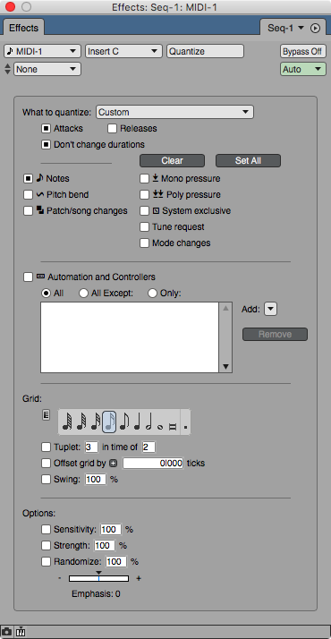Open the What to quantize Custom dropdown

(174, 112)
